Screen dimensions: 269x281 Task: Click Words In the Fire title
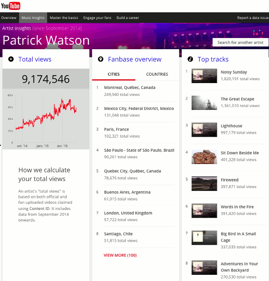(237, 207)
